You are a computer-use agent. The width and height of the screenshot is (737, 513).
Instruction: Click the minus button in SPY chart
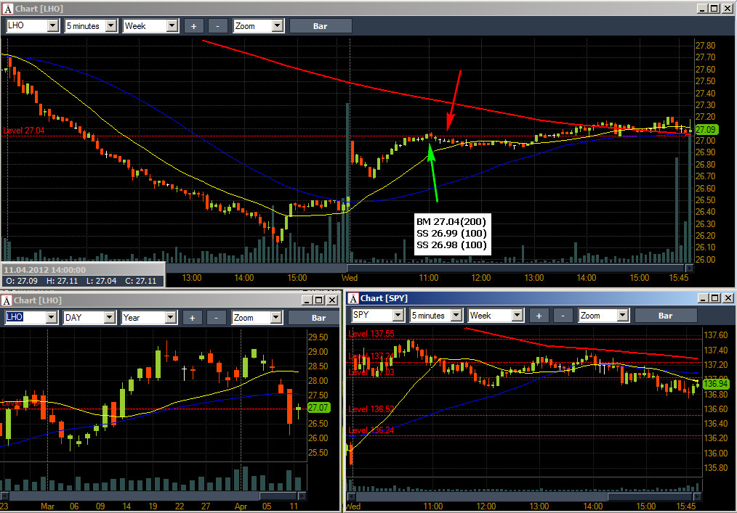(x=563, y=316)
